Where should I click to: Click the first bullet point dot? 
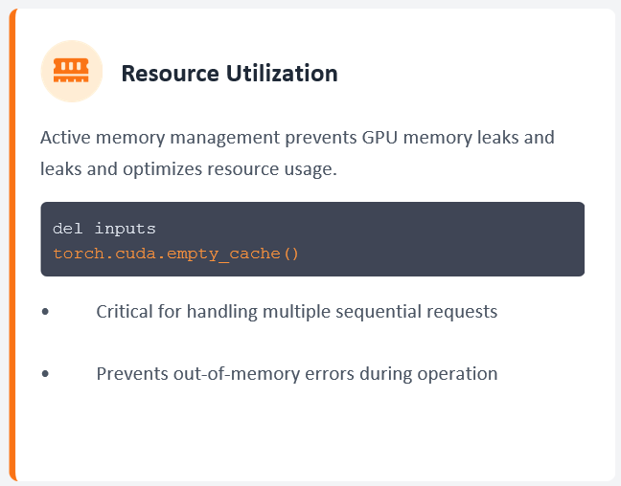(46, 312)
